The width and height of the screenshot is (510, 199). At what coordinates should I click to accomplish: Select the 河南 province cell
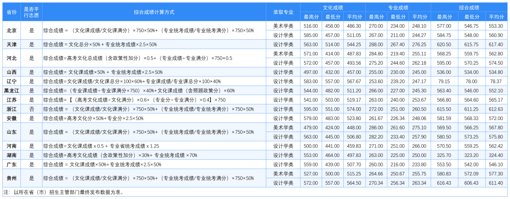click(12, 146)
